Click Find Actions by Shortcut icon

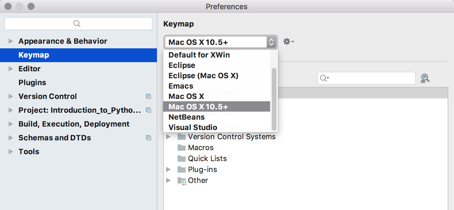pyautogui.click(x=425, y=78)
